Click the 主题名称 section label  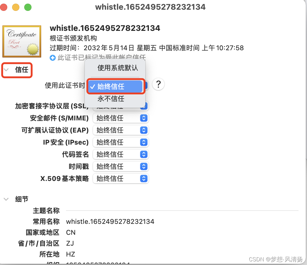coord(46,211)
